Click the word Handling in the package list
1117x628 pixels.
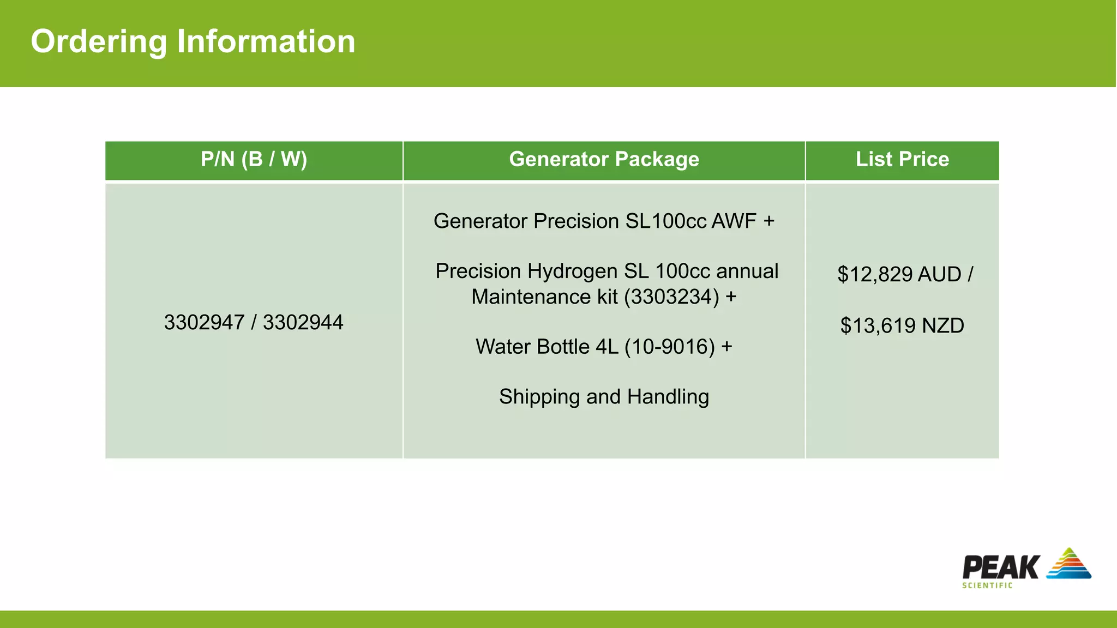[668, 397]
